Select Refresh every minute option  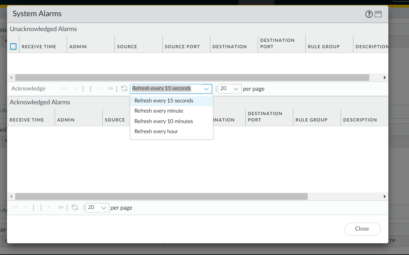pos(159,111)
